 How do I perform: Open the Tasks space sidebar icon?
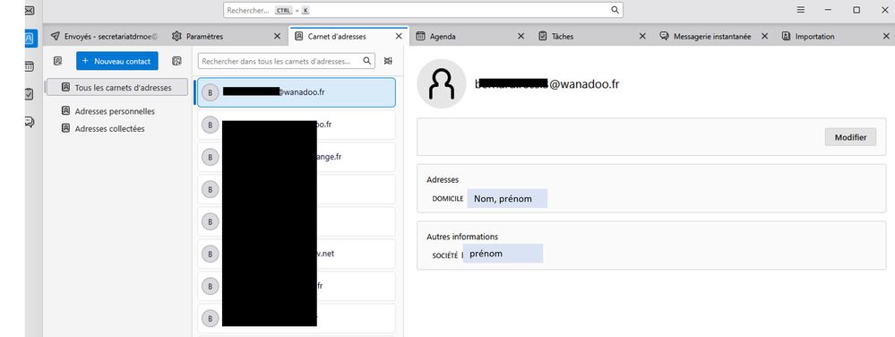coord(29,94)
